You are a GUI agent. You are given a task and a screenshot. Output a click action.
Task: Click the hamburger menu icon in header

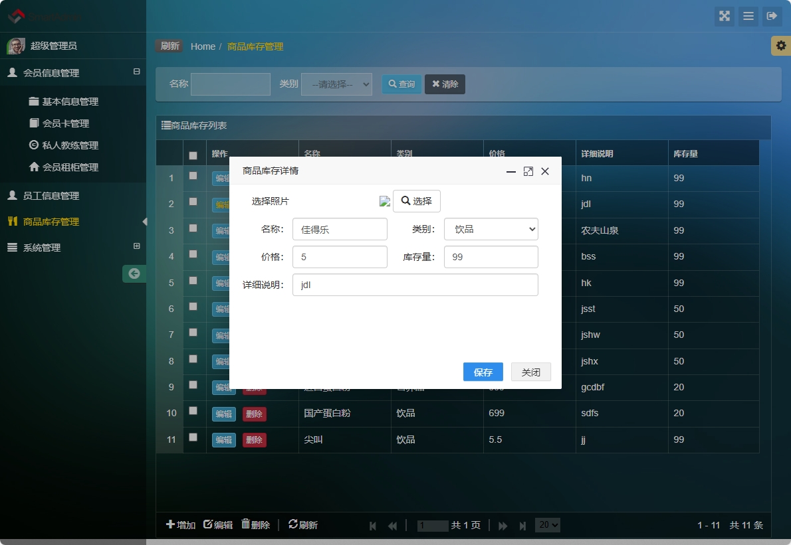748,16
